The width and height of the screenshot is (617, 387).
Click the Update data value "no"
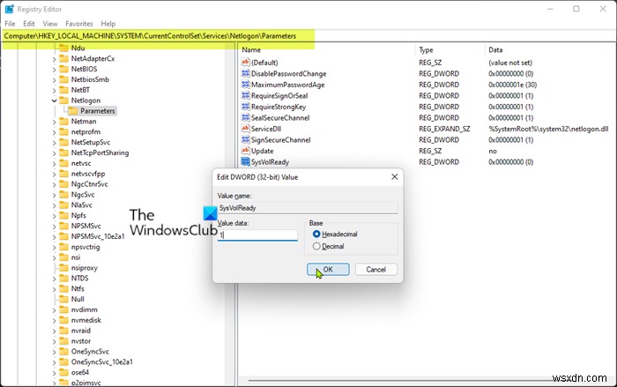coord(493,151)
